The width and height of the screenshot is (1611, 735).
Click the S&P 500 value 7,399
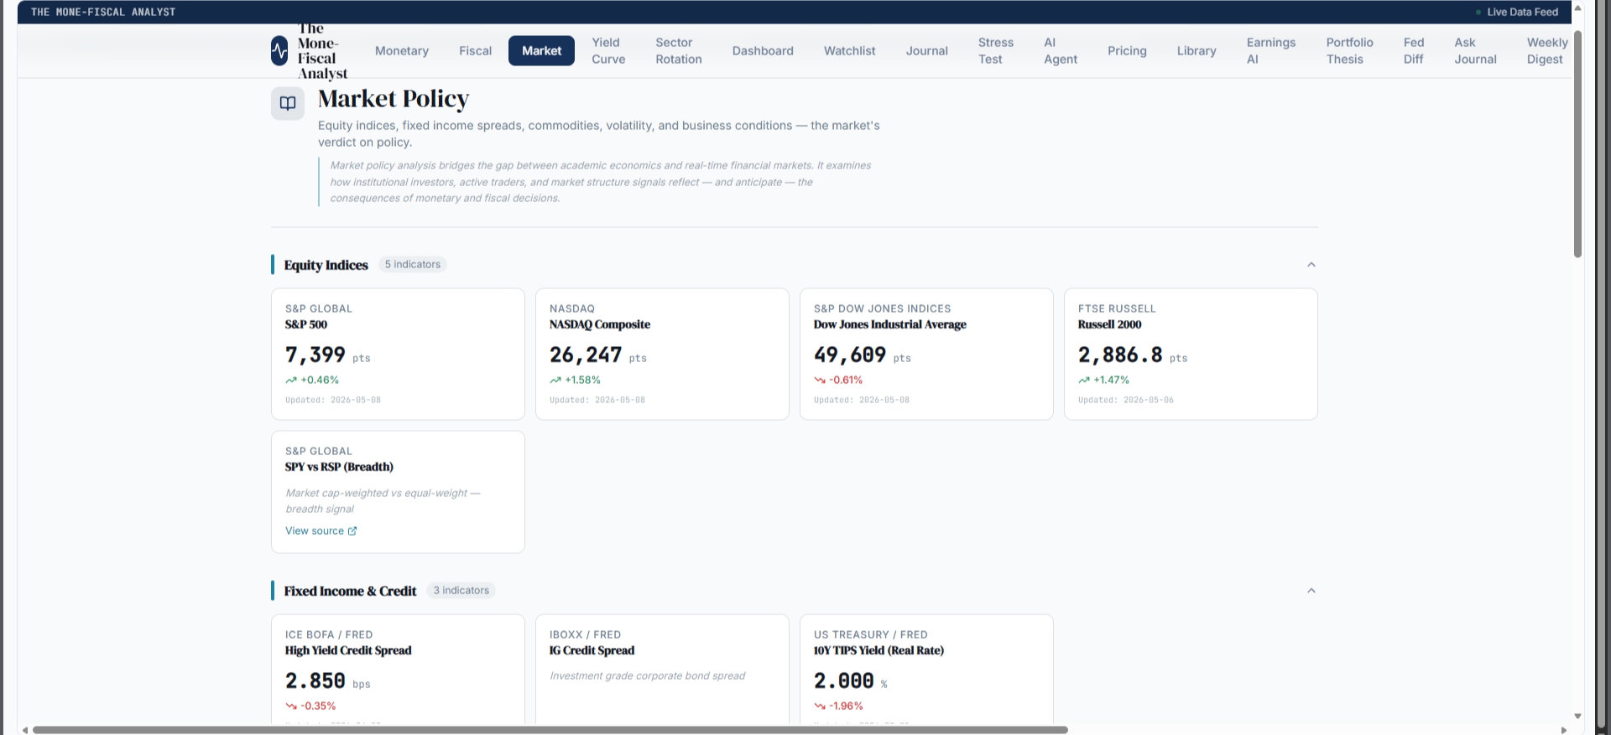click(315, 355)
